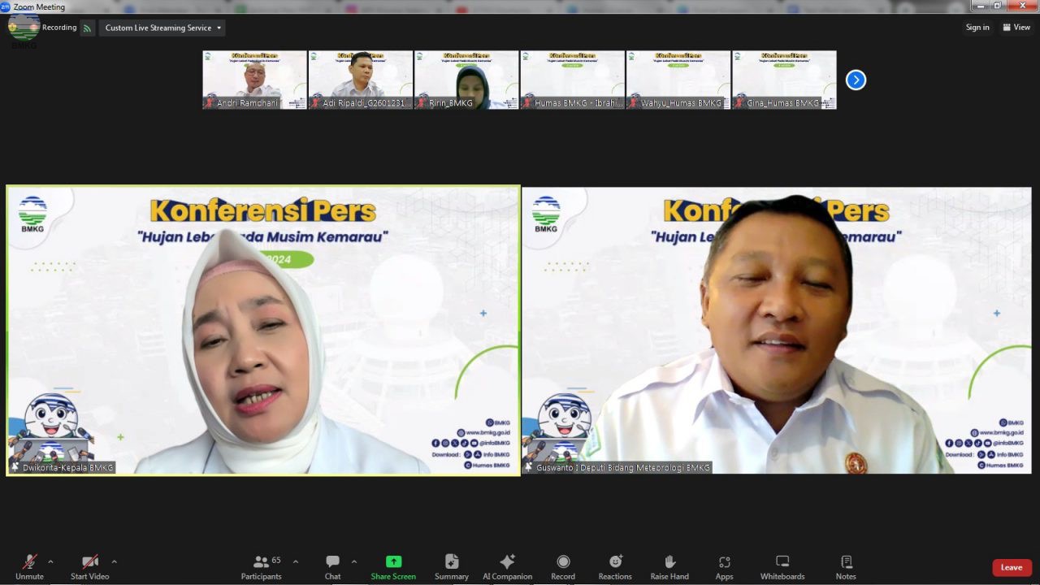Open video options chevron next to Start Video

114,561
